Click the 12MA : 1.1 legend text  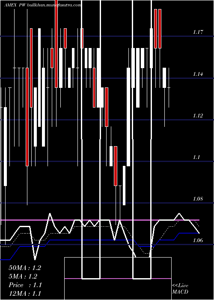(x=25, y=293)
